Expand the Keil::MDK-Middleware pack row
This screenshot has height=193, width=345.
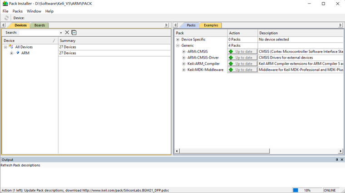(x=184, y=70)
